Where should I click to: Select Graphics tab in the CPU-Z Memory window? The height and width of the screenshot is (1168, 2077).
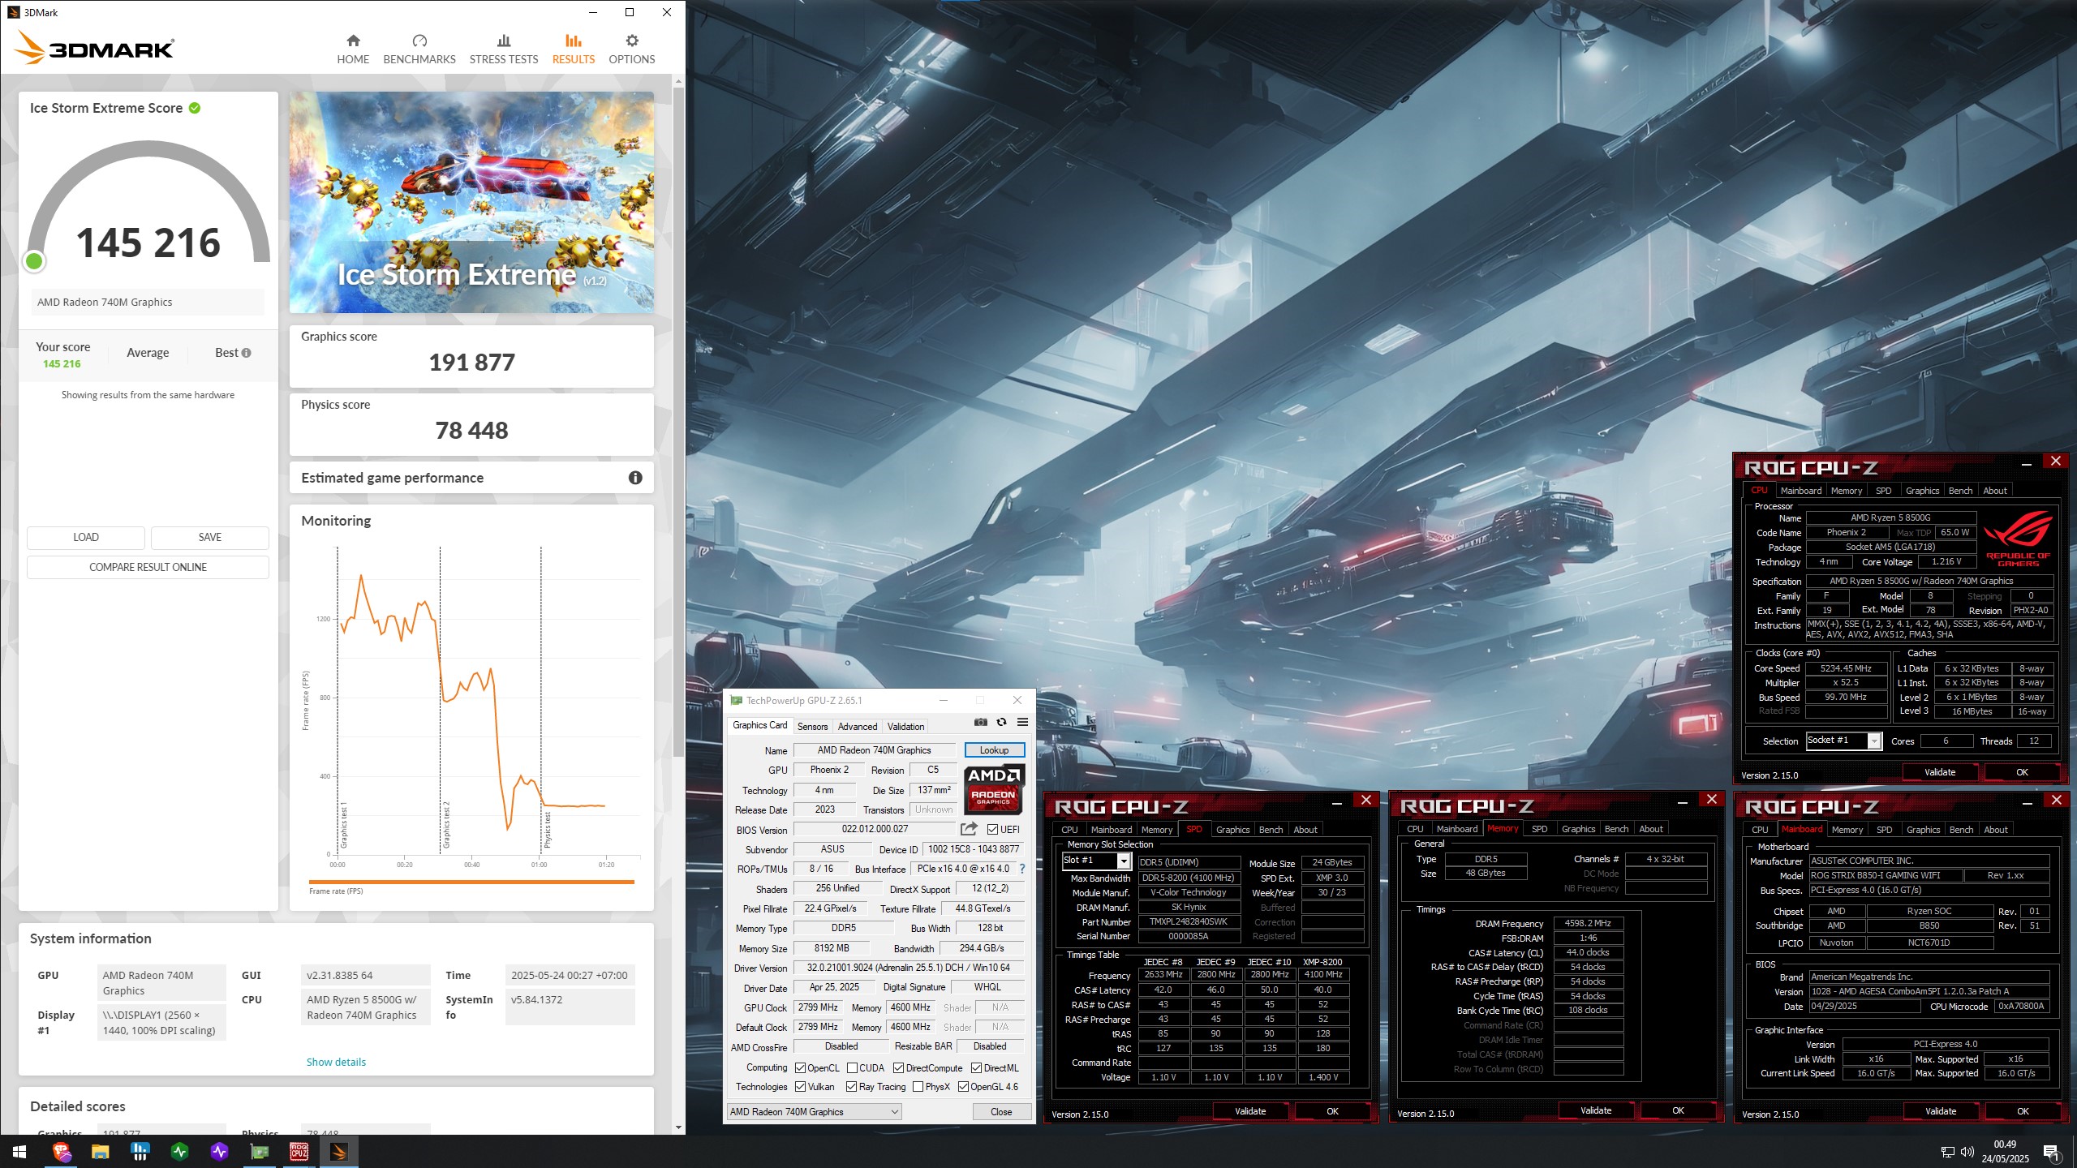click(1578, 829)
